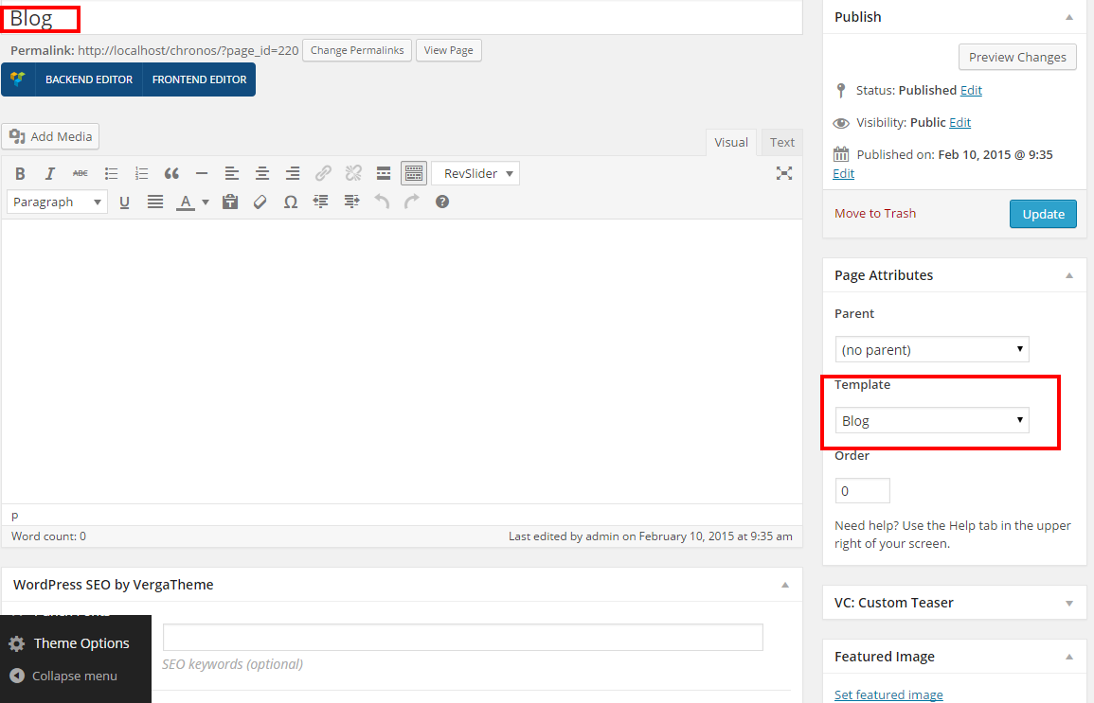Open the text color picker arrow

click(206, 202)
